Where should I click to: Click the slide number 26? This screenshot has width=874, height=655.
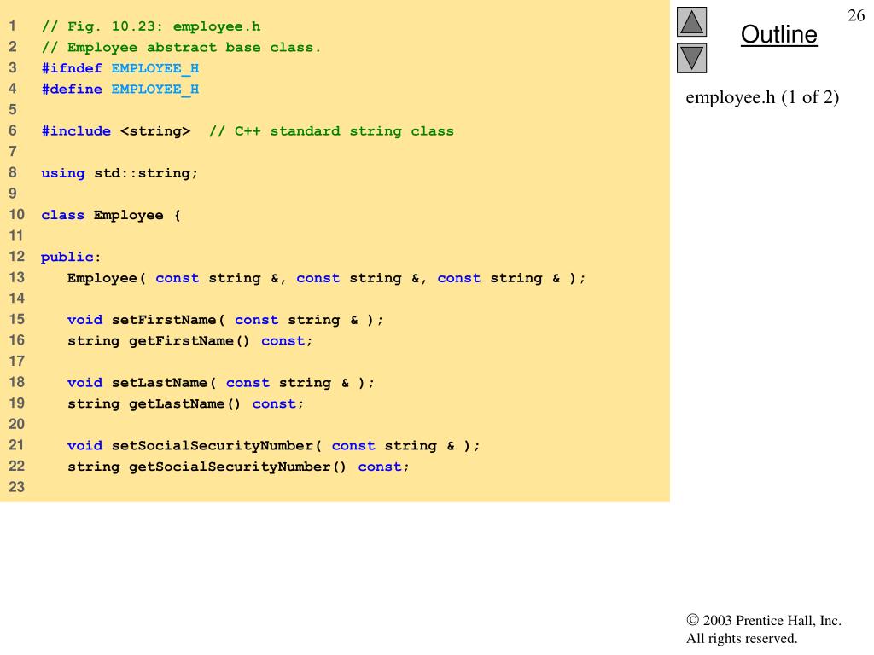pyautogui.click(x=855, y=15)
